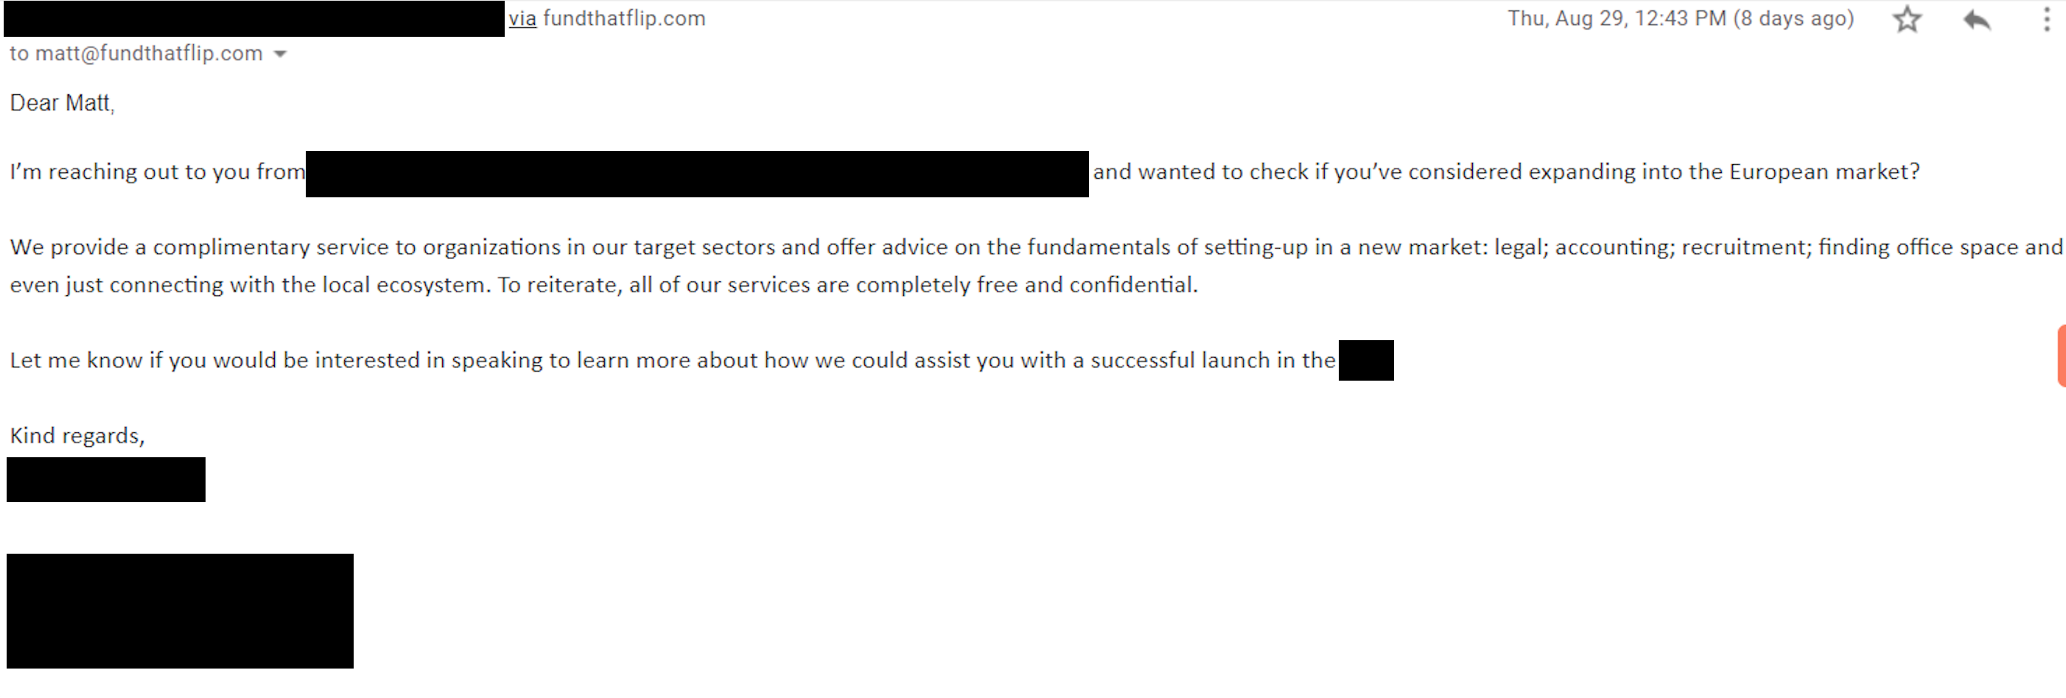Click the Thu, Aug 29 timestamp
The width and height of the screenshot is (2066, 698).
coord(1679,18)
